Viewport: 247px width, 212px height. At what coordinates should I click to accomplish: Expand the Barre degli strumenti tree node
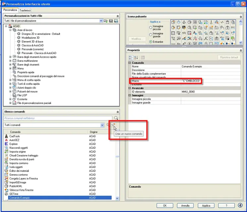(10, 65)
